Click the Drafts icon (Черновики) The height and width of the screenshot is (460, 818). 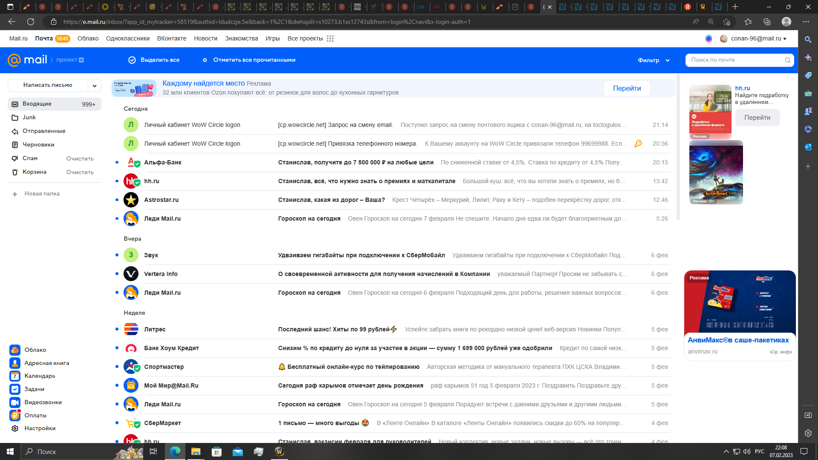click(15, 145)
